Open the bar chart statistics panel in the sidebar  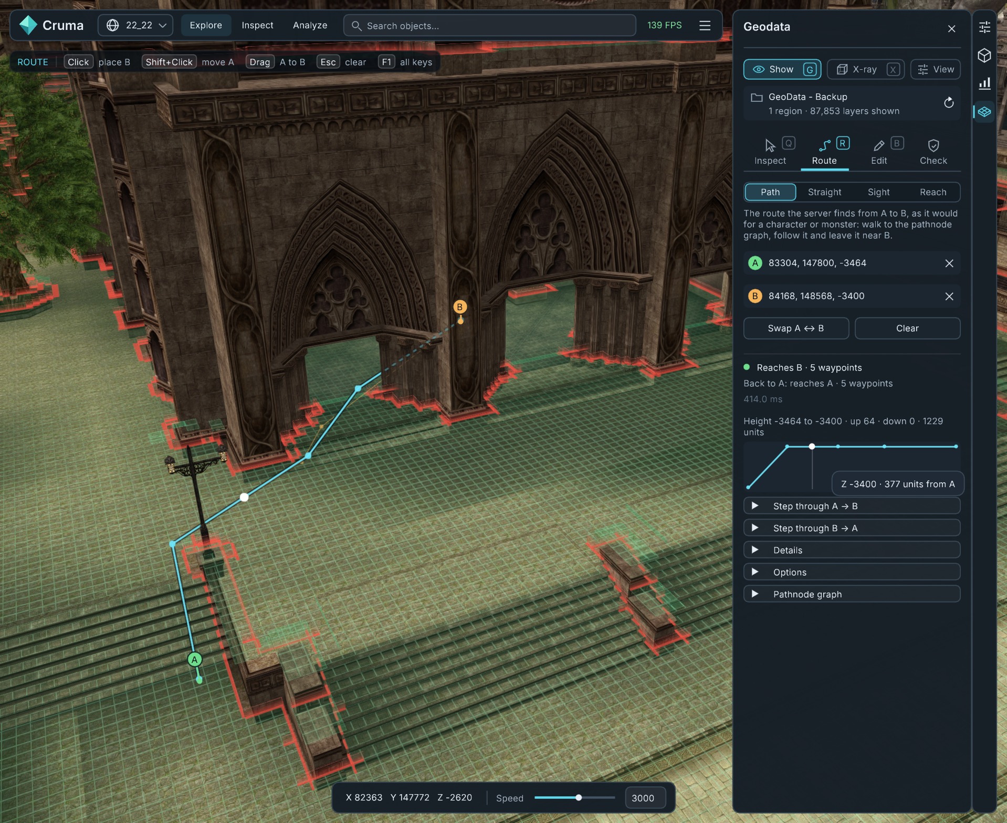click(x=984, y=83)
